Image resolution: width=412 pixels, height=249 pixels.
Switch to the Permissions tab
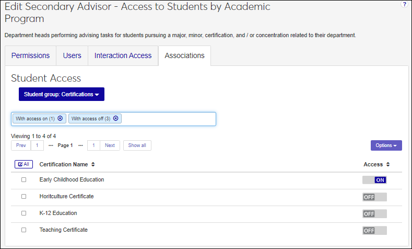click(31, 55)
